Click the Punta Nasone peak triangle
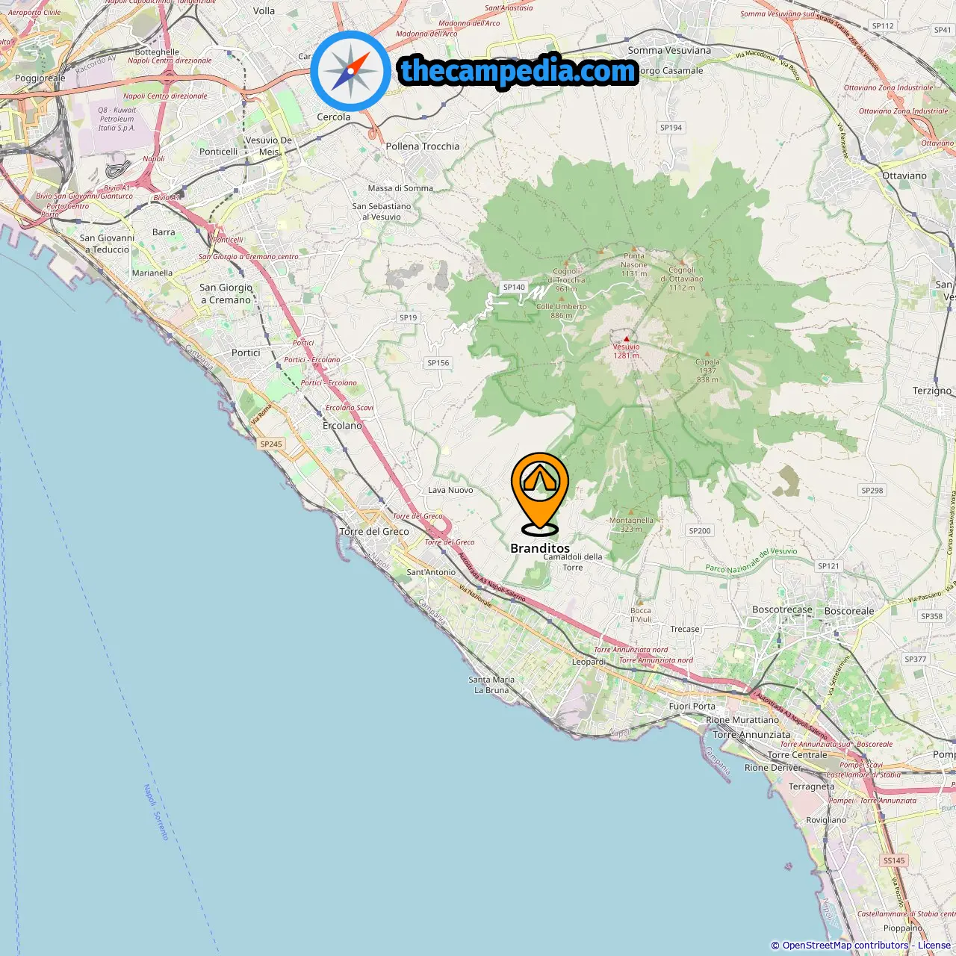 pyautogui.click(x=634, y=248)
